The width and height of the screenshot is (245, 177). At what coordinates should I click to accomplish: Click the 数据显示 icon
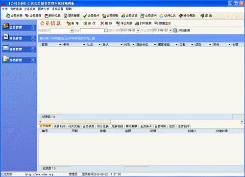tap(156, 23)
